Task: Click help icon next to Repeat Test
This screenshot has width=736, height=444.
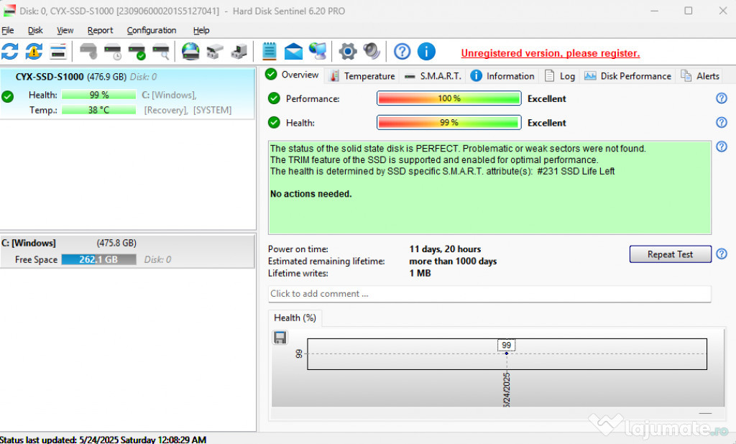Action: coord(722,254)
